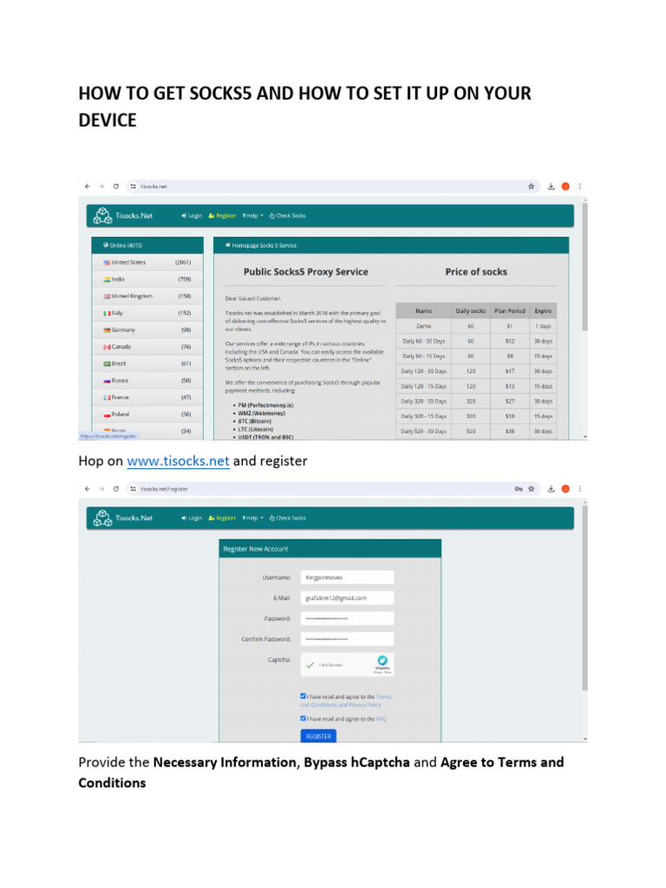Viewport: 666px width, 888px height.
Task: Open the orange profile avatar in the homepage browser
Action: click(565, 186)
